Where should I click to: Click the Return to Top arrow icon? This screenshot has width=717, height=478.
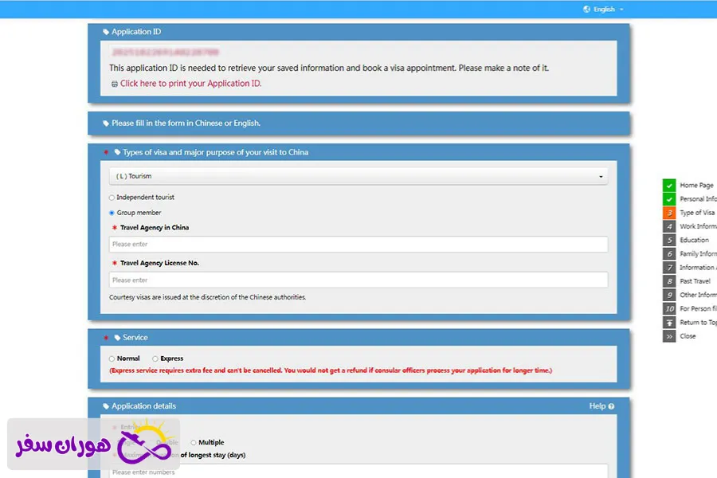point(669,323)
